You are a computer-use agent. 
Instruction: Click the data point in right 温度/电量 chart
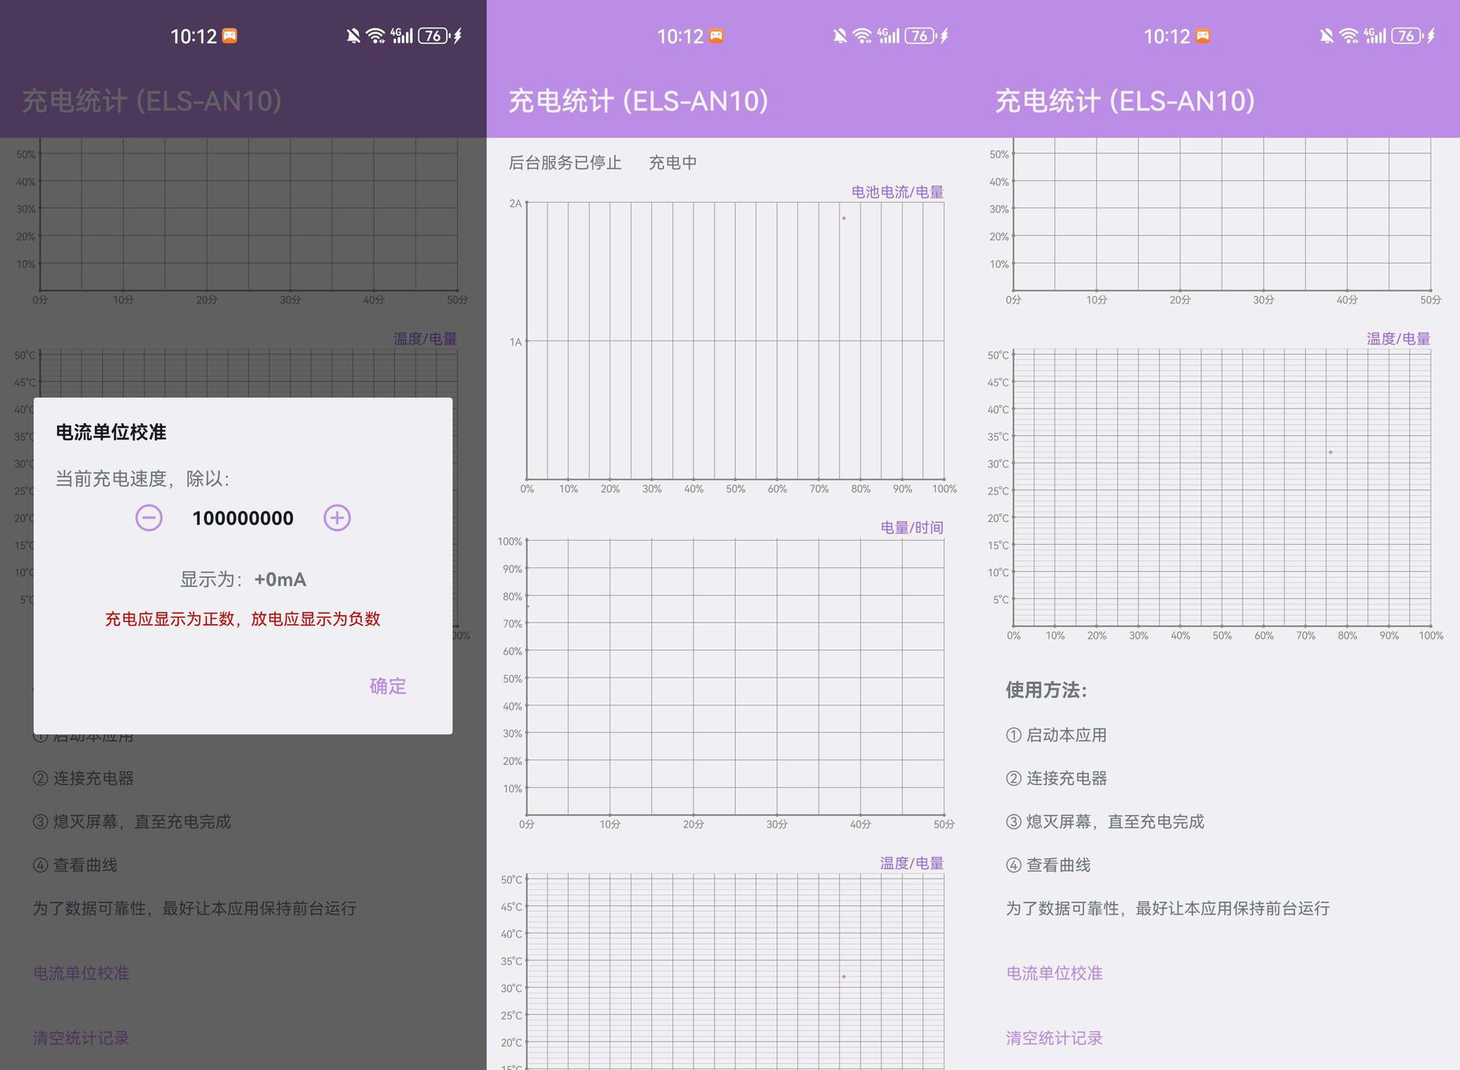1330,452
